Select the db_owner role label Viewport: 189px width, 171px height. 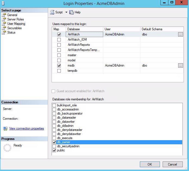tap(64, 142)
